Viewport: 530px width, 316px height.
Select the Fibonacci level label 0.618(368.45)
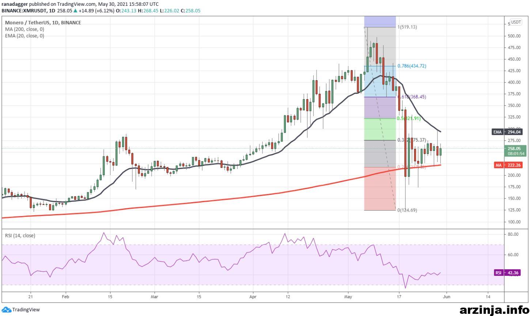[412, 97]
